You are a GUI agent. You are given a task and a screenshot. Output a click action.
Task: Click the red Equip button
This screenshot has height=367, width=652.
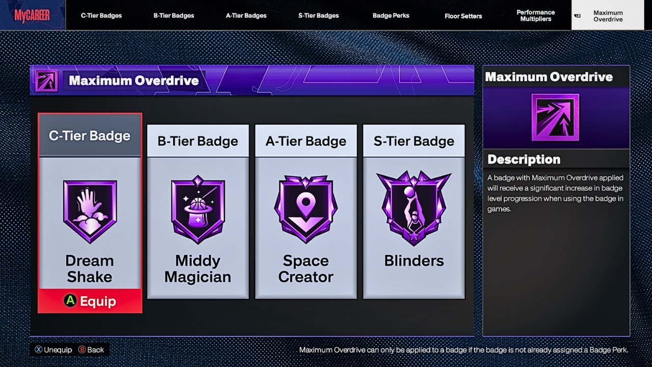tap(90, 301)
